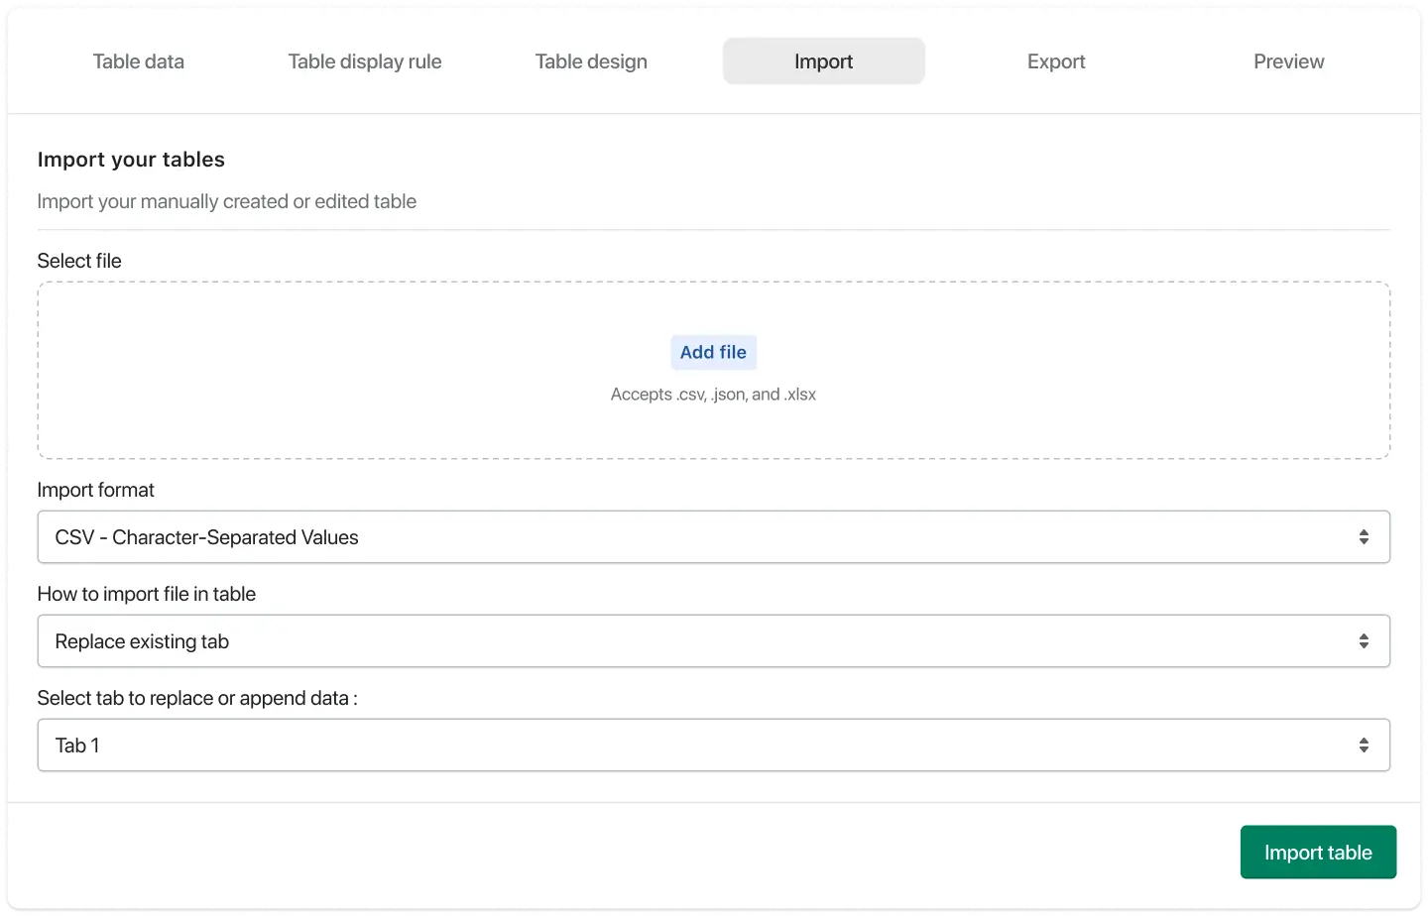Click the Select tab to replace or append label
The height and width of the screenshot is (916, 1428).
point(197,698)
